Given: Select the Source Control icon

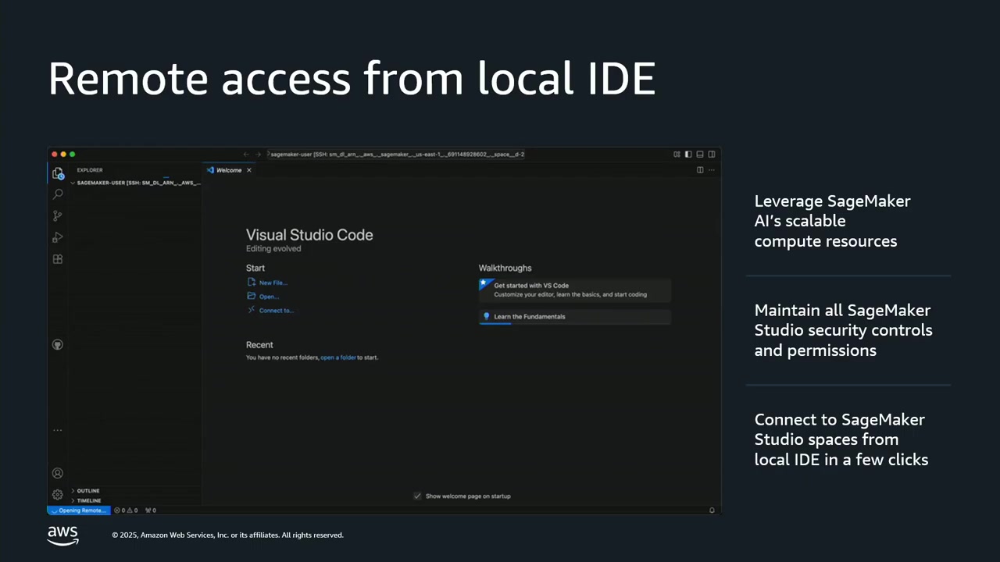Looking at the screenshot, I should pos(57,215).
